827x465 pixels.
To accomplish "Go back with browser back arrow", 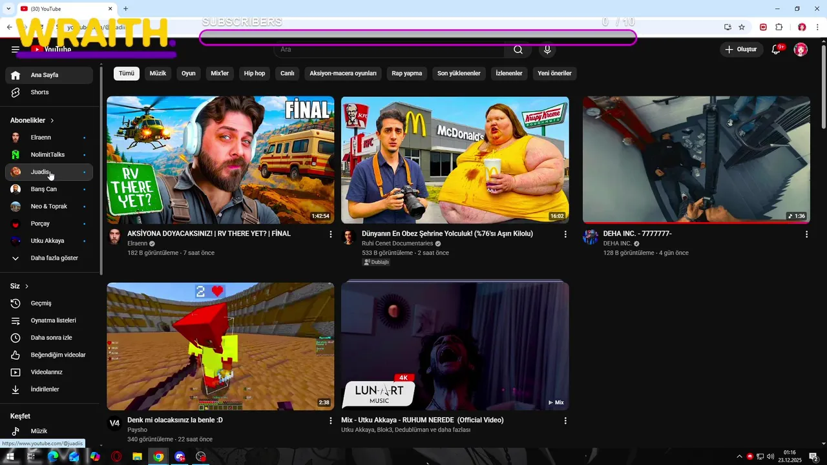I will (x=9, y=27).
